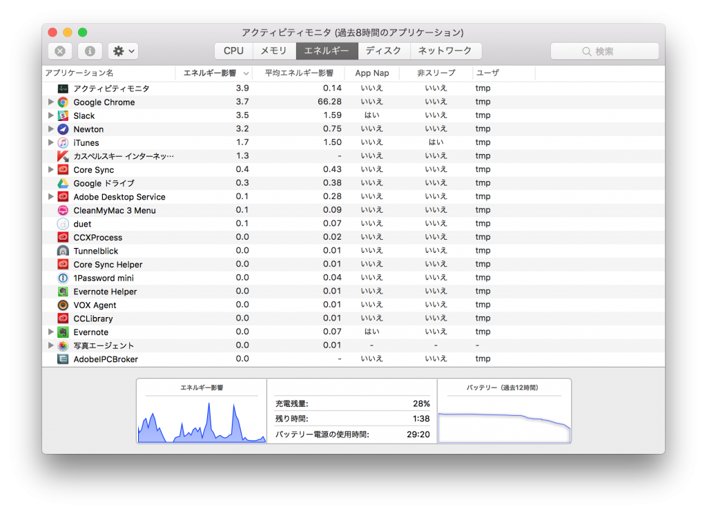Click the iTunes app icon
Screen dimensions: 707x514
63,142
